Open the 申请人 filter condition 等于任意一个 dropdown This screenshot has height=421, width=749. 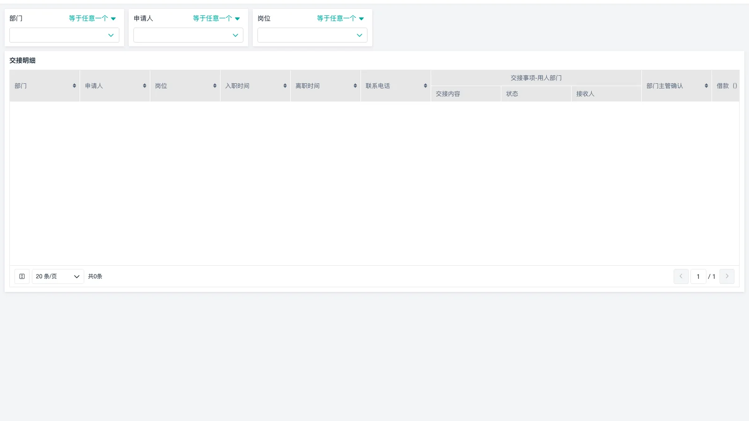tap(216, 18)
